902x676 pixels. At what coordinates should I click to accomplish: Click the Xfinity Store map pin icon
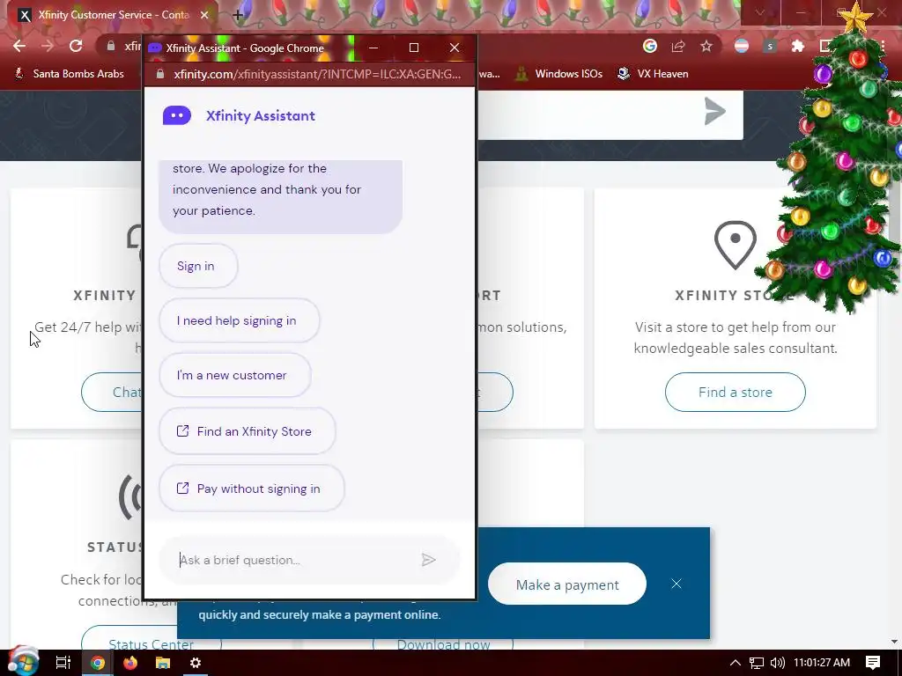(x=736, y=245)
